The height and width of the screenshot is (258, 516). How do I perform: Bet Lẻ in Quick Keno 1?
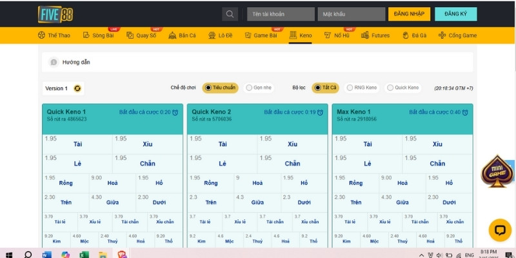(77, 164)
